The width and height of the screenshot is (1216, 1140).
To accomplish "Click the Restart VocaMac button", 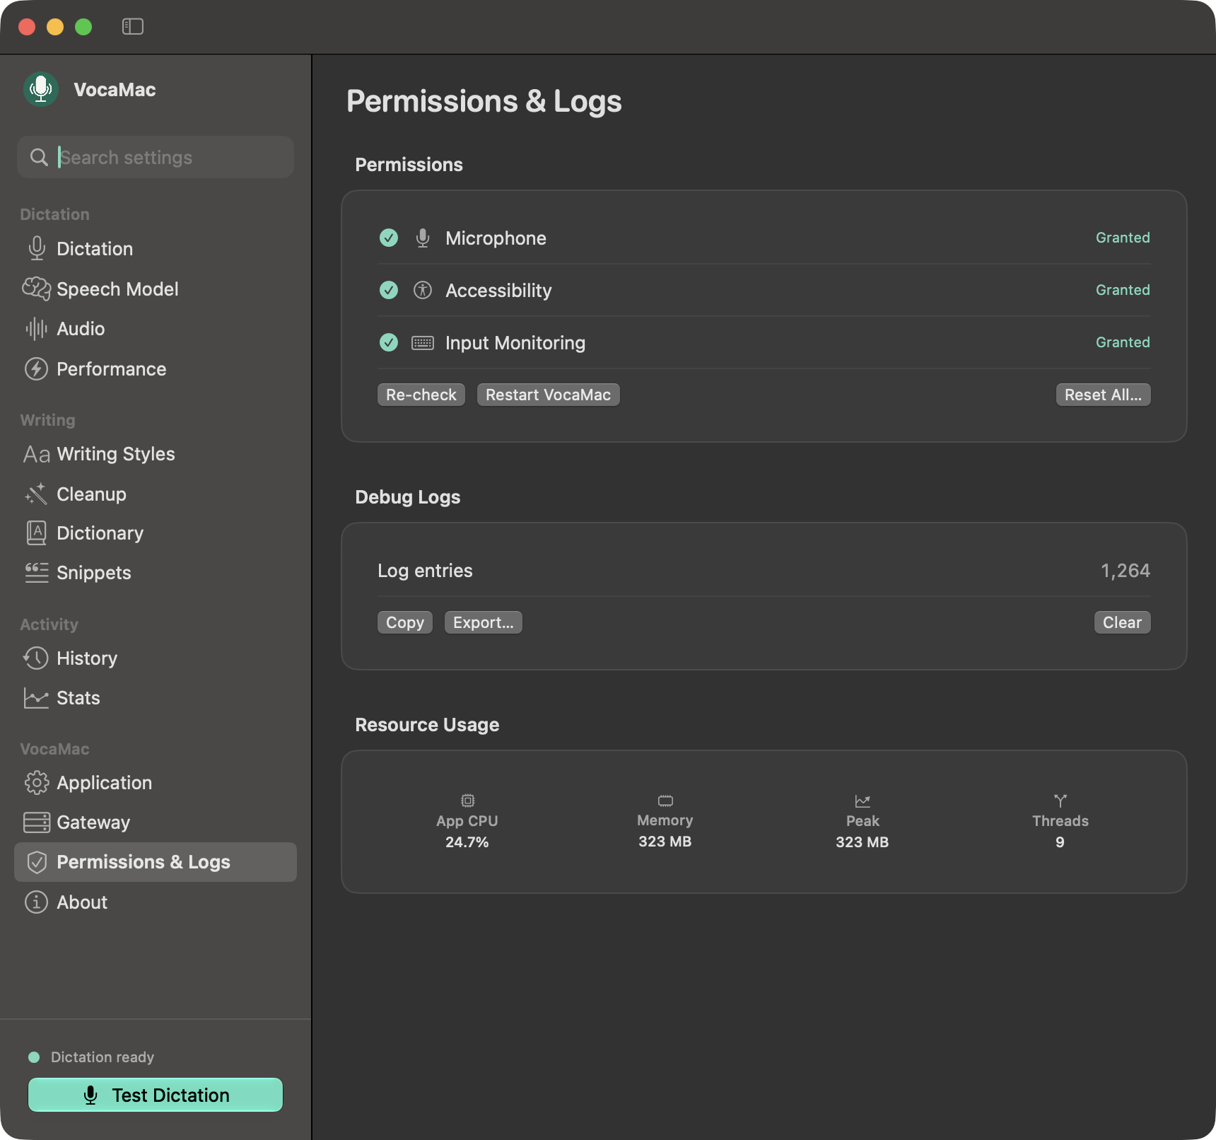I will tap(549, 395).
